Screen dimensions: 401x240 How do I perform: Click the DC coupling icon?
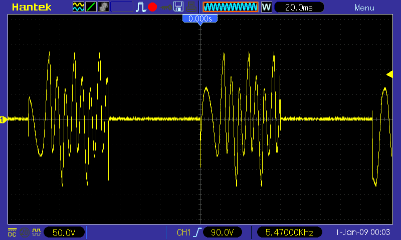coord(12,232)
